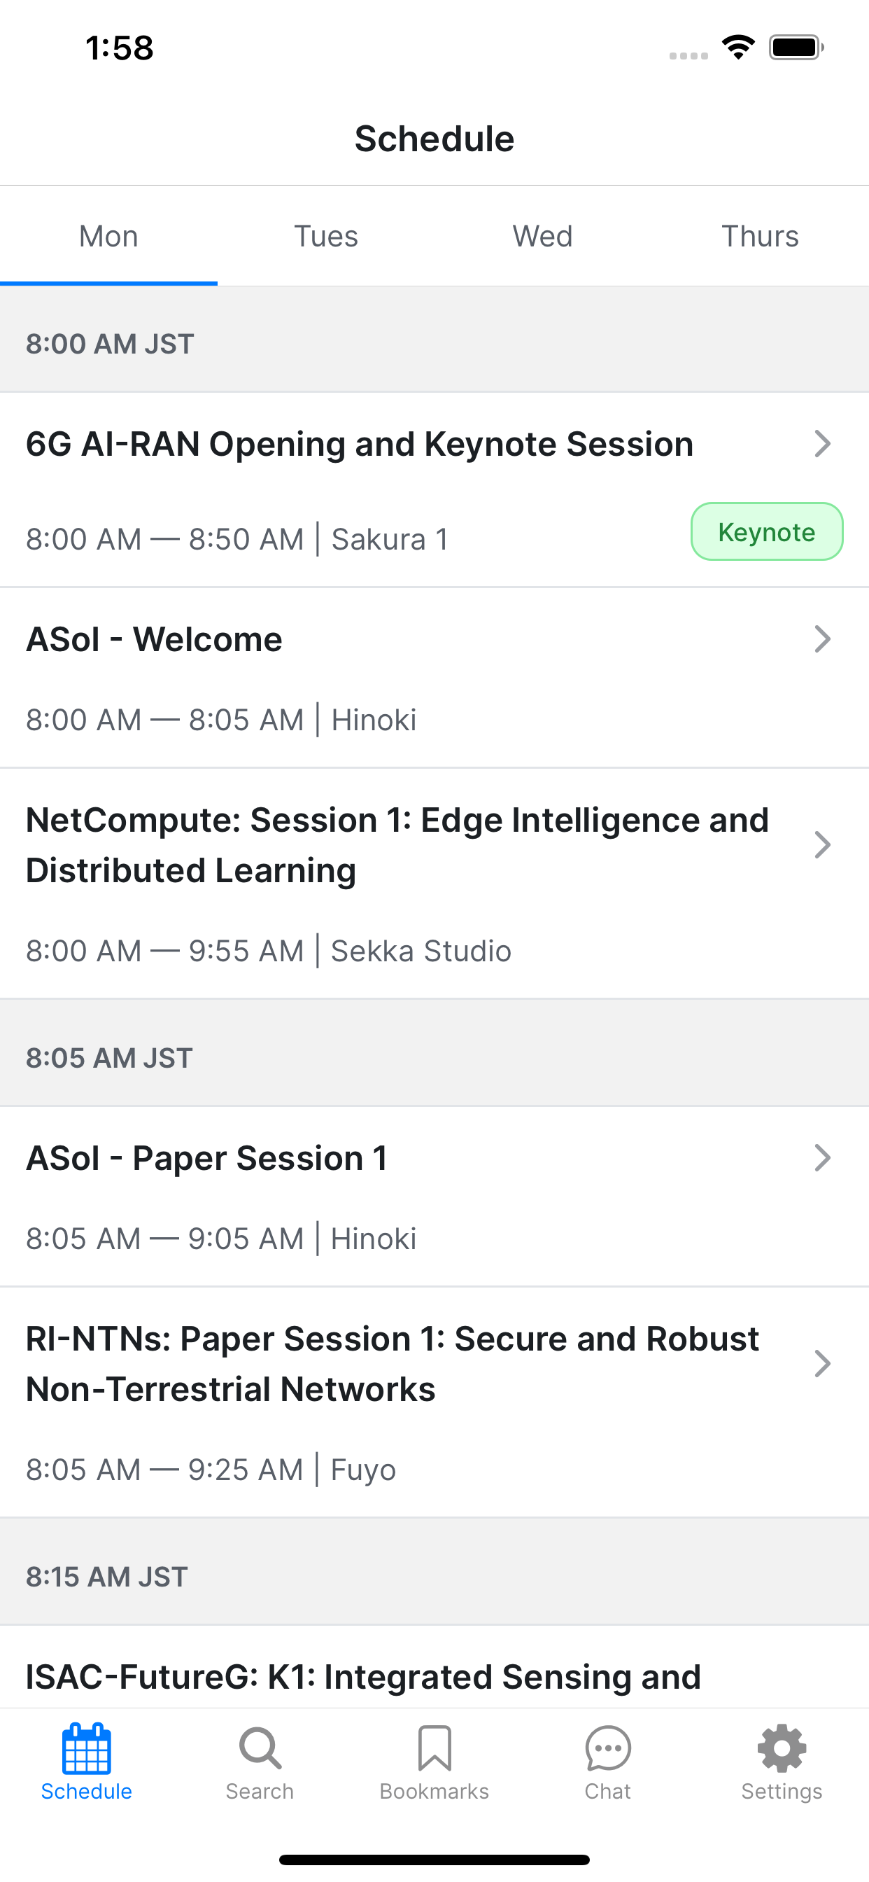Expand the RI-NTNs Paper Session 1 chevron

click(x=822, y=1364)
